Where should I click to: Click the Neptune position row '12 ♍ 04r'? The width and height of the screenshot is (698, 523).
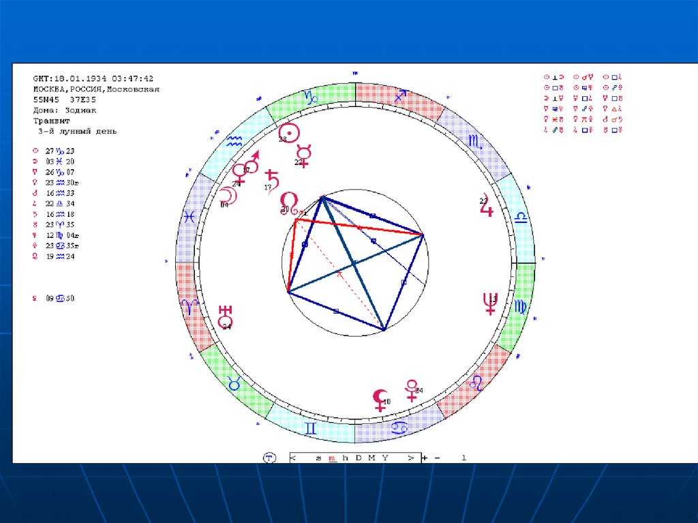pos(56,235)
